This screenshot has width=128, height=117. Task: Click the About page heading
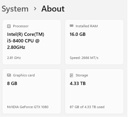tap(53, 9)
